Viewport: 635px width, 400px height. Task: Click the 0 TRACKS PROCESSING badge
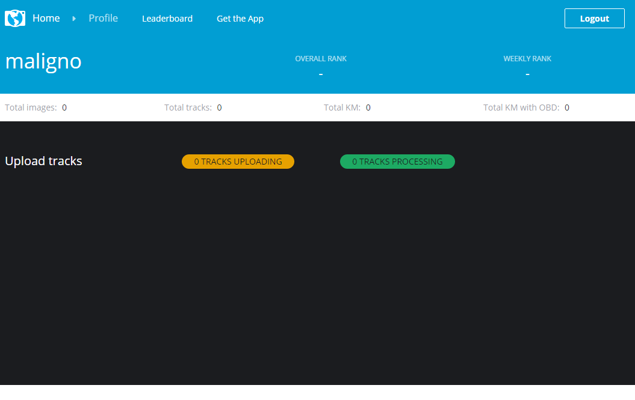tap(397, 162)
